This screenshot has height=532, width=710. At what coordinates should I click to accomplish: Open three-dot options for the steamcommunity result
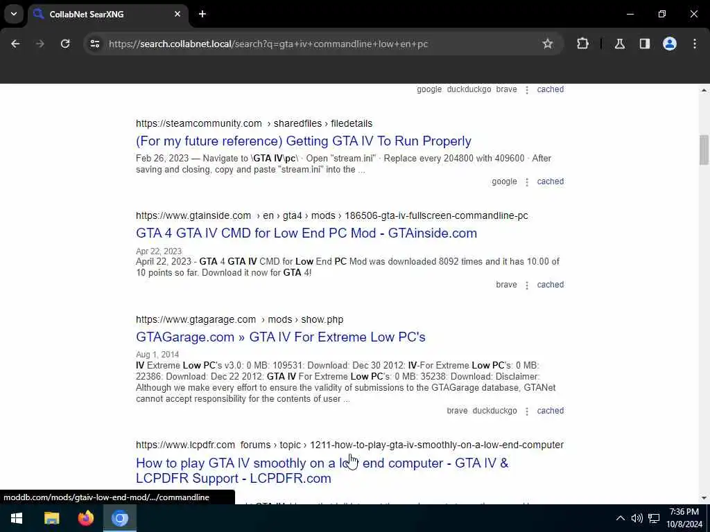coord(527,182)
